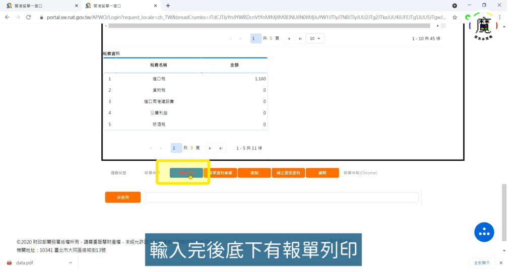This screenshot has width=516, height=272.
Task: Click the vertical scrollbar down arrow
Action: coord(504,251)
